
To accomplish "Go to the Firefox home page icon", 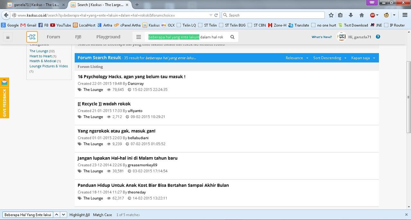I will (x=362, y=15).
